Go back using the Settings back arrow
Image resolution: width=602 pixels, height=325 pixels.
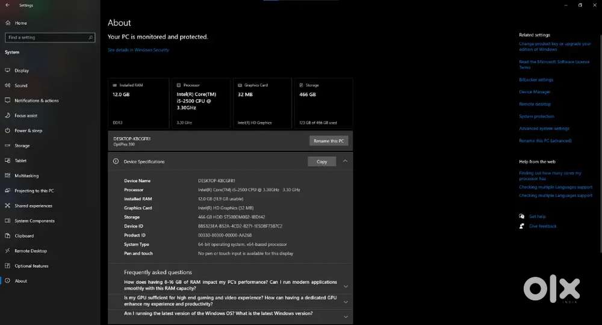click(x=7, y=5)
